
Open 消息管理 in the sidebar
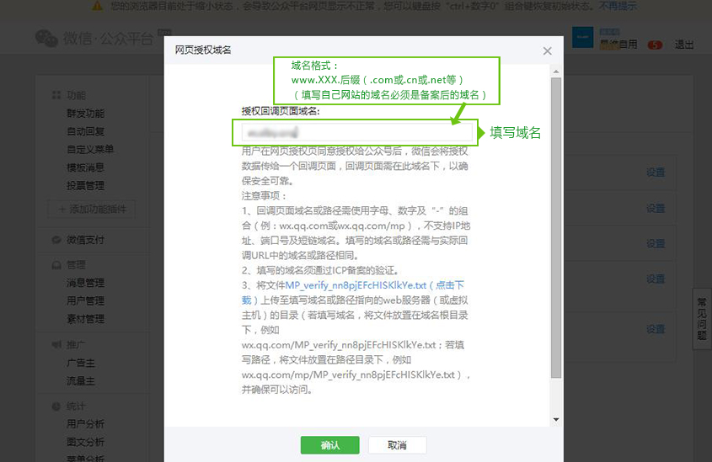[x=86, y=283]
